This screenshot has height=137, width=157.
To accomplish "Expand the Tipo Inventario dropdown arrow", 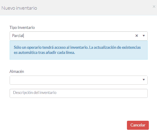I will tap(144, 36).
